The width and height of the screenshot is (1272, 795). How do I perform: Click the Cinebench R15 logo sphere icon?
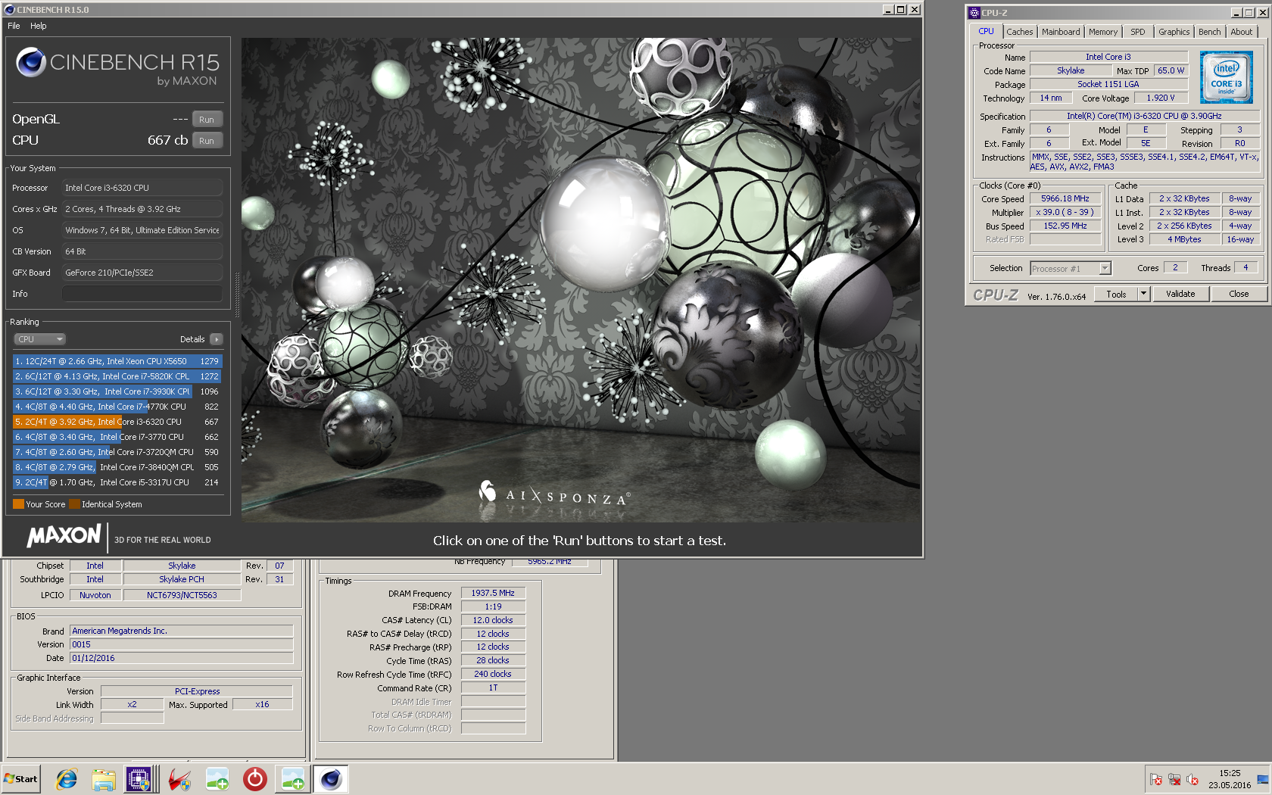(x=31, y=62)
